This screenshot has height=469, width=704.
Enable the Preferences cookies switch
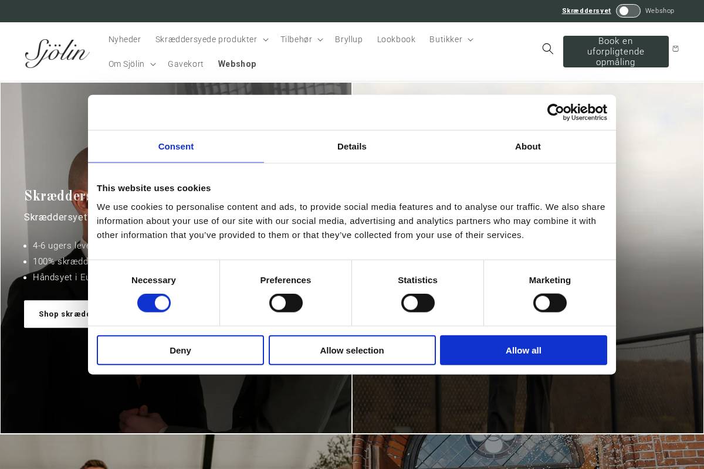pos(286,303)
